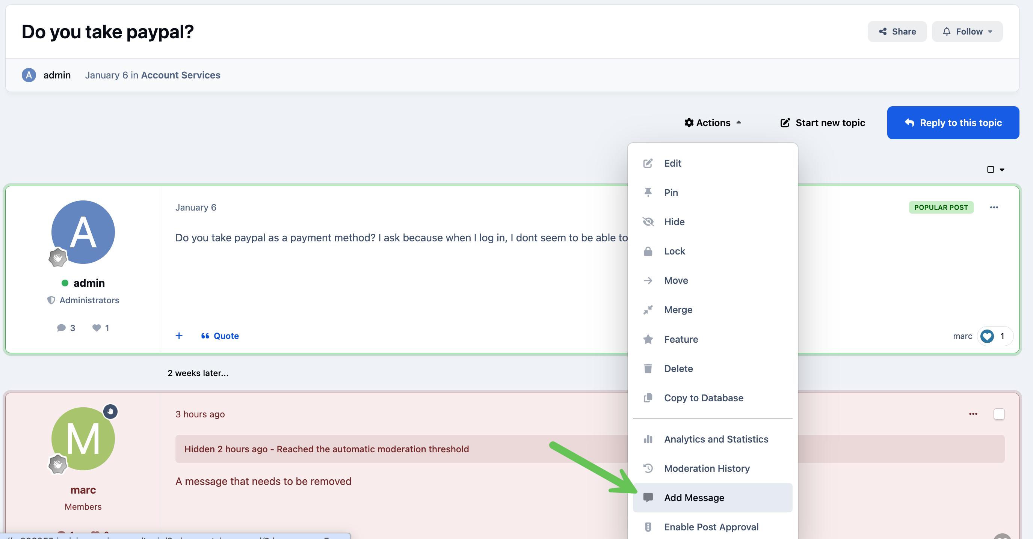Image resolution: width=1033 pixels, height=539 pixels.
Task: Open the three-dots menu on admin's post
Action: [994, 207]
